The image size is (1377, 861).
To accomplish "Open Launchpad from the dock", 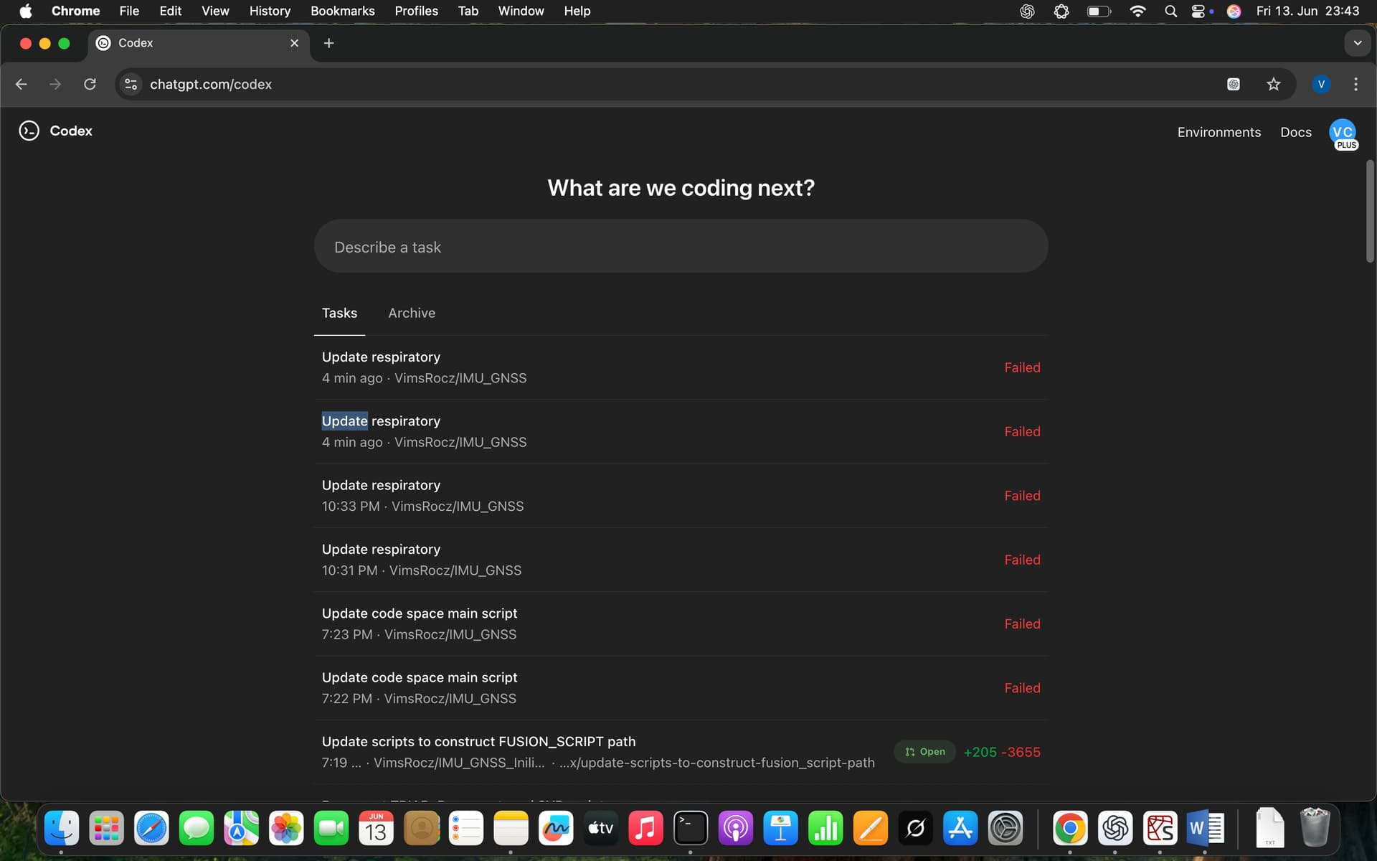I will tap(107, 828).
